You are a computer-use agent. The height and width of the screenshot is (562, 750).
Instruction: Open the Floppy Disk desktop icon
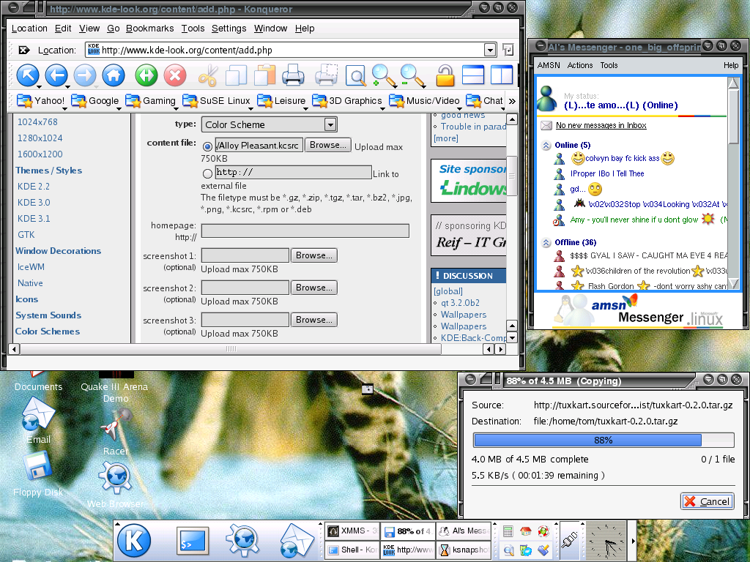(x=38, y=474)
